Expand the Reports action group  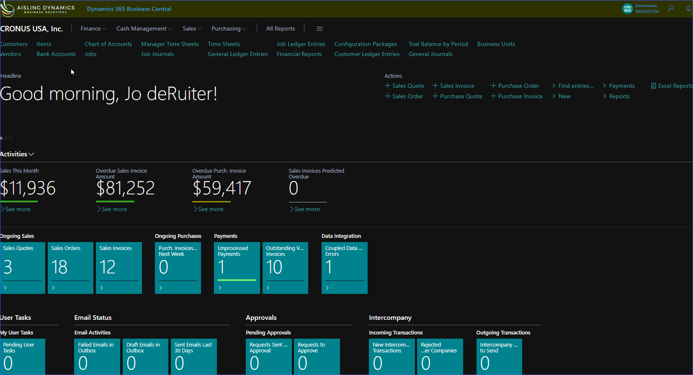pos(616,96)
